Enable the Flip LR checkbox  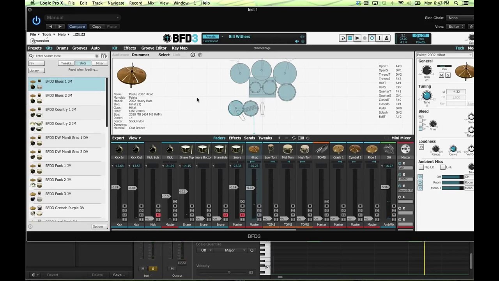[x=421, y=167]
